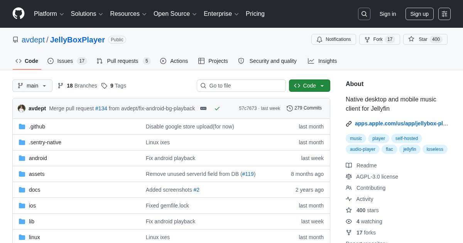Open the avdept owner link
Image resolution: width=463 pixels, height=243 pixels.
(33, 40)
